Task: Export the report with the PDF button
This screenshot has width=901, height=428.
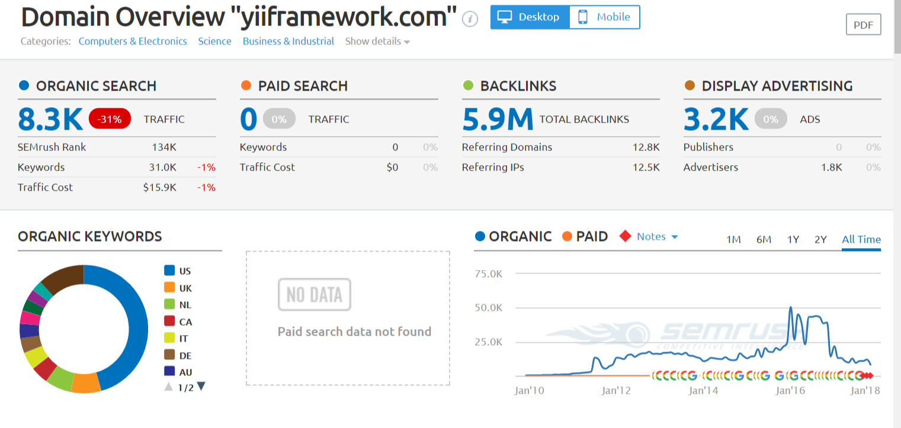Action: [864, 25]
